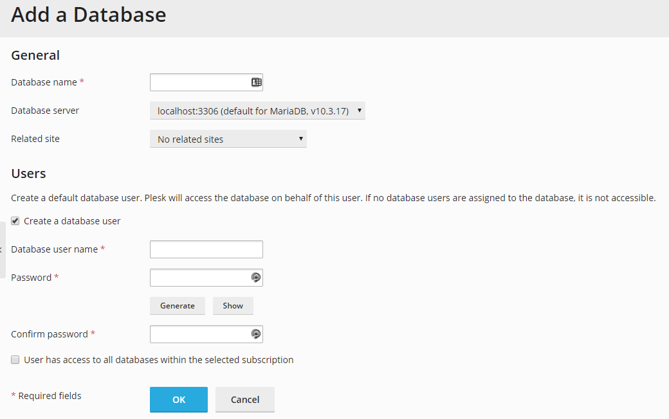This screenshot has width=669, height=419.
Task: Click the autofill icon in Database name field
Action: click(x=256, y=82)
